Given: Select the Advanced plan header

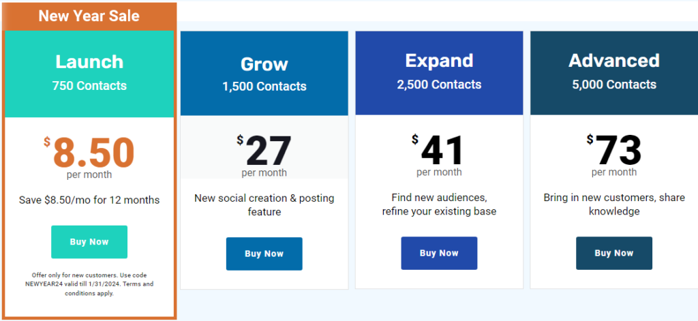Looking at the screenshot, I should 613,61.
